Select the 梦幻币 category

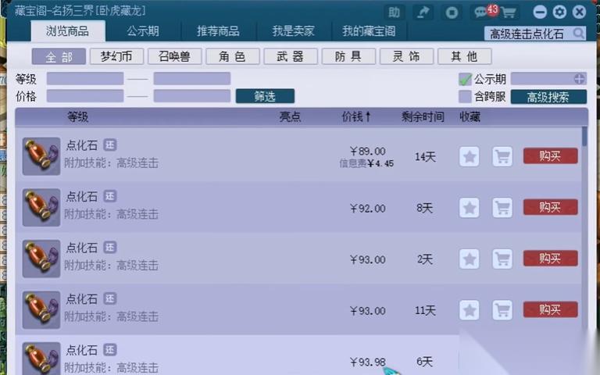tap(116, 56)
